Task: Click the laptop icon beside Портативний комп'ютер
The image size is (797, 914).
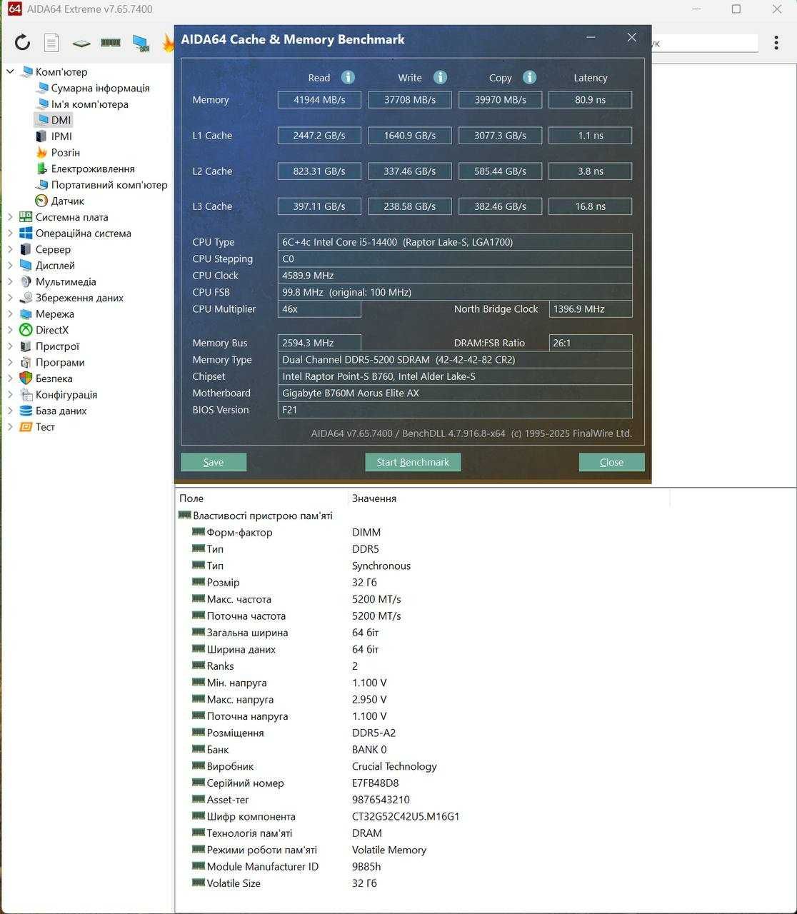Action: [x=41, y=185]
